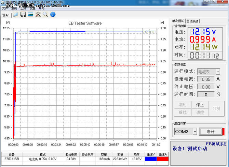Open the 文件 (File) menu
This screenshot has width=229, height=167.
5,9
